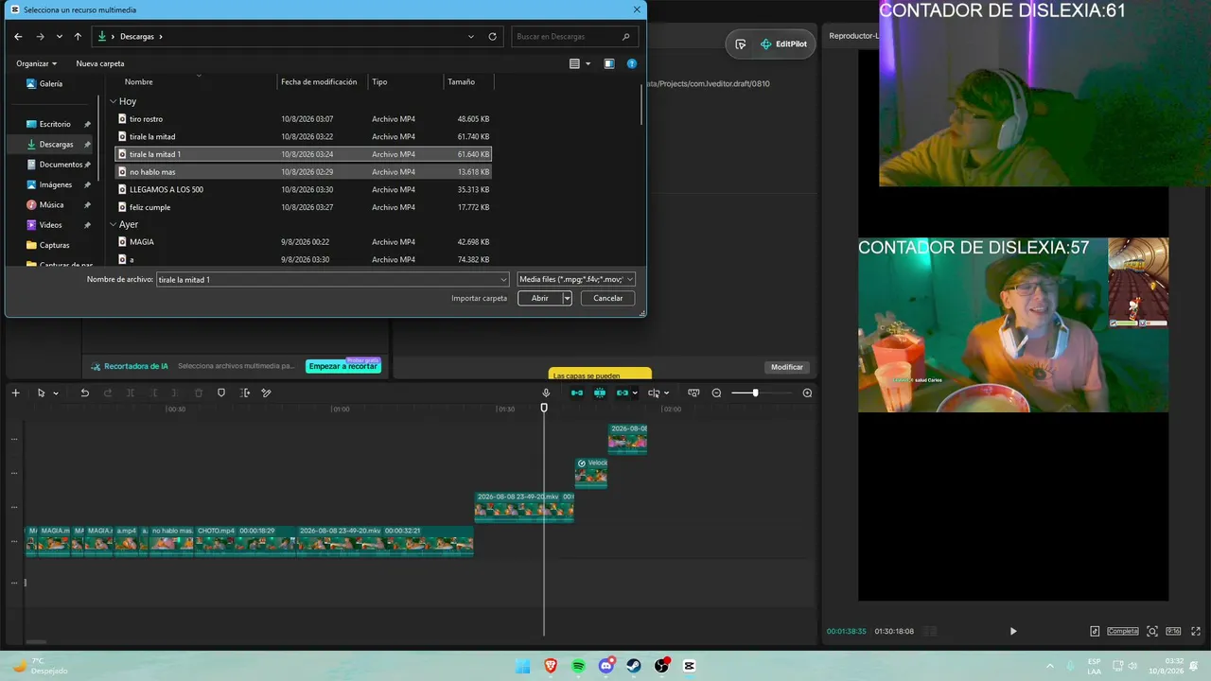Image resolution: width=1211 pixels, height=681 pixels.
Task: Expand the address bar history dropdown
Action: click(x=471, y=36)
